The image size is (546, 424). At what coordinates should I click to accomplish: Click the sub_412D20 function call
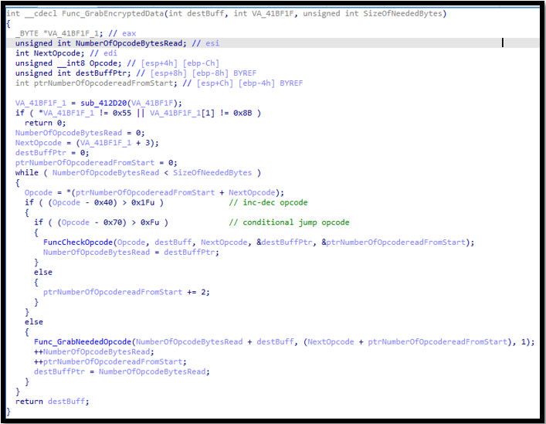click(x=103, y=103)
